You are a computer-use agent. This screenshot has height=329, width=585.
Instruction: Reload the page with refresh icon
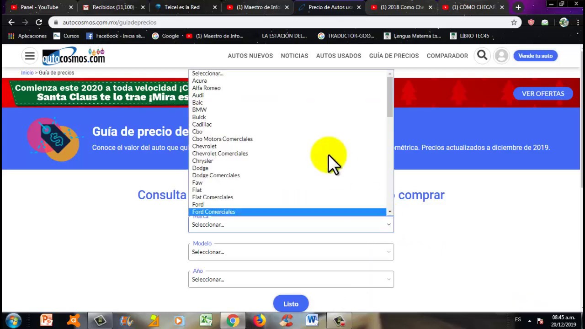tap(39, 22)
